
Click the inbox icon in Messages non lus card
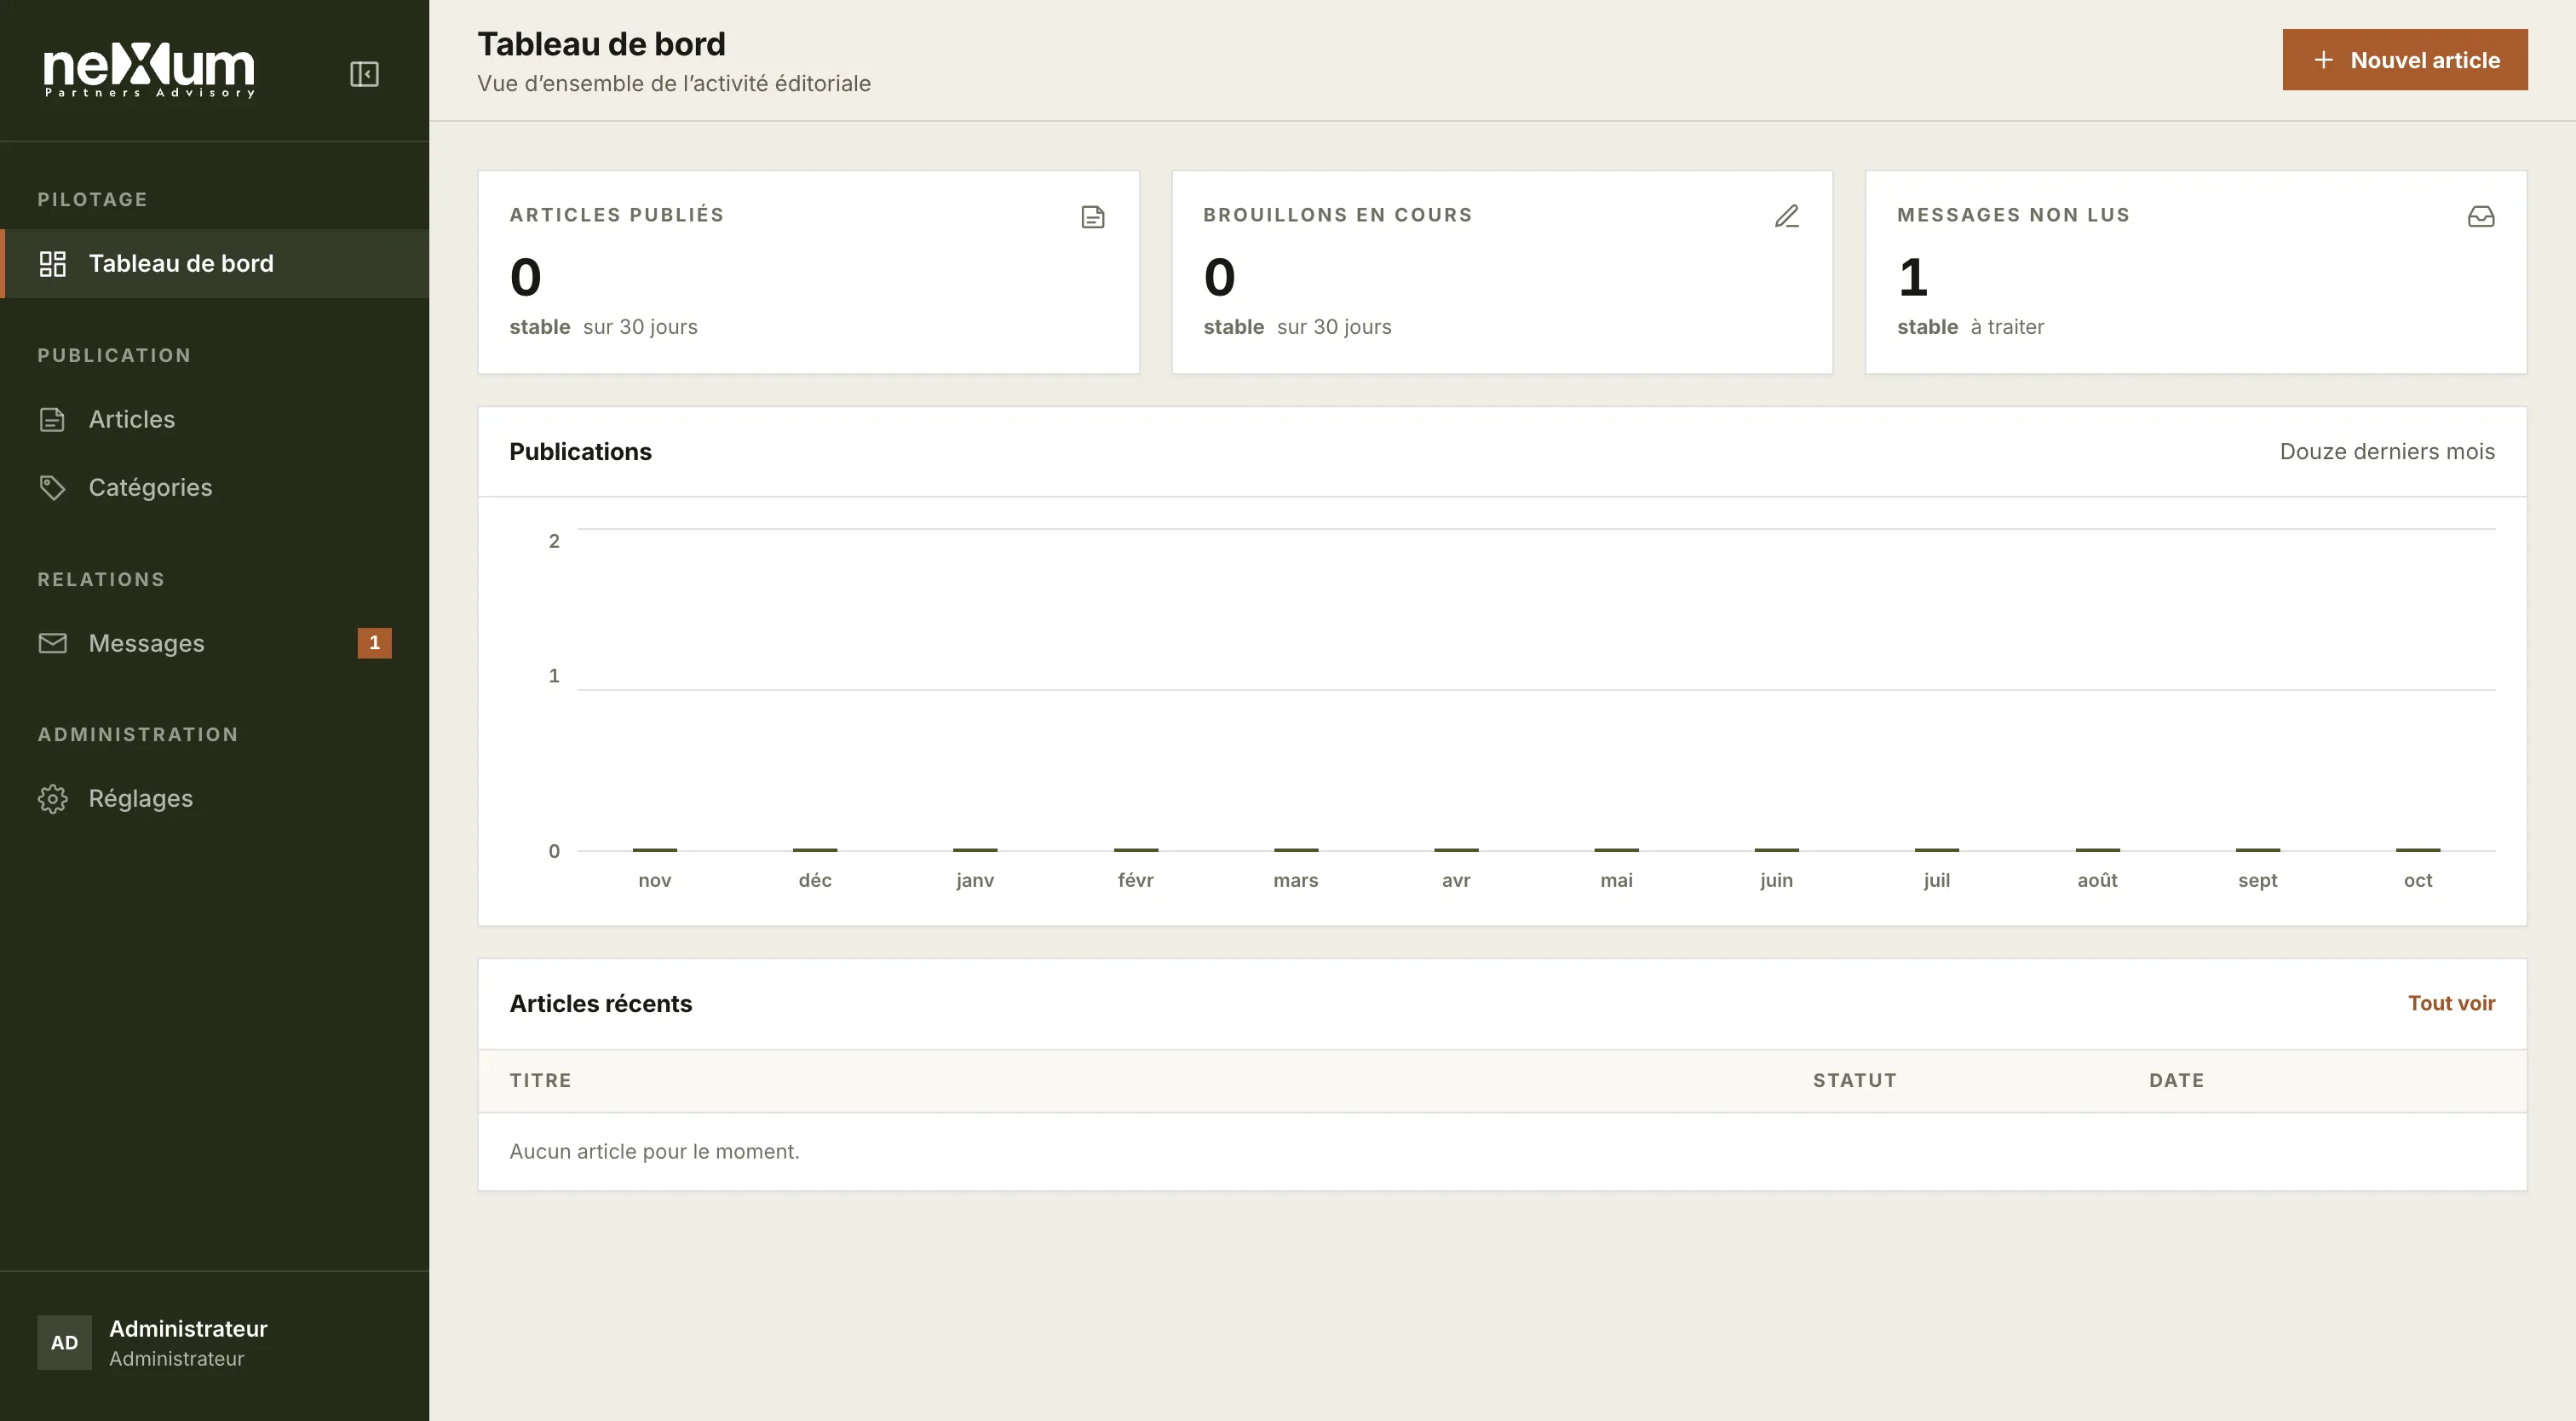(x=2481, y=217)
